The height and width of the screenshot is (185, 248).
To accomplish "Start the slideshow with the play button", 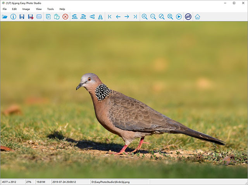I will 179,17.
